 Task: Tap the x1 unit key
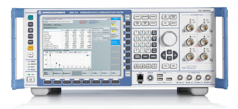[x=154, y=51]
